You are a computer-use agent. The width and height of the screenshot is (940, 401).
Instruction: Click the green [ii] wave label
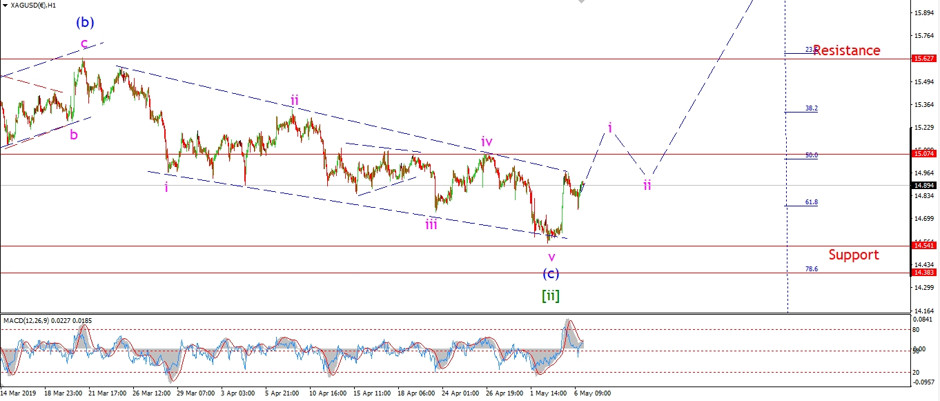point(549,296)
